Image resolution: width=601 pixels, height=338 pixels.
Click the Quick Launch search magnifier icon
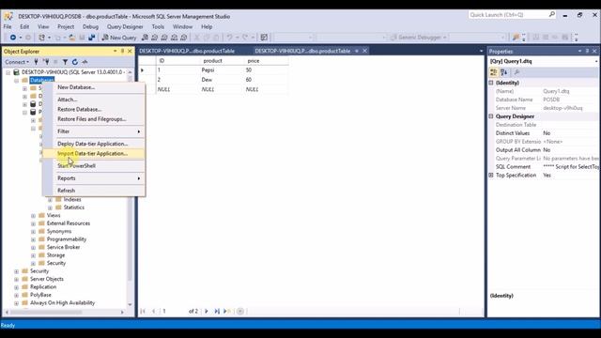[551, 15]
